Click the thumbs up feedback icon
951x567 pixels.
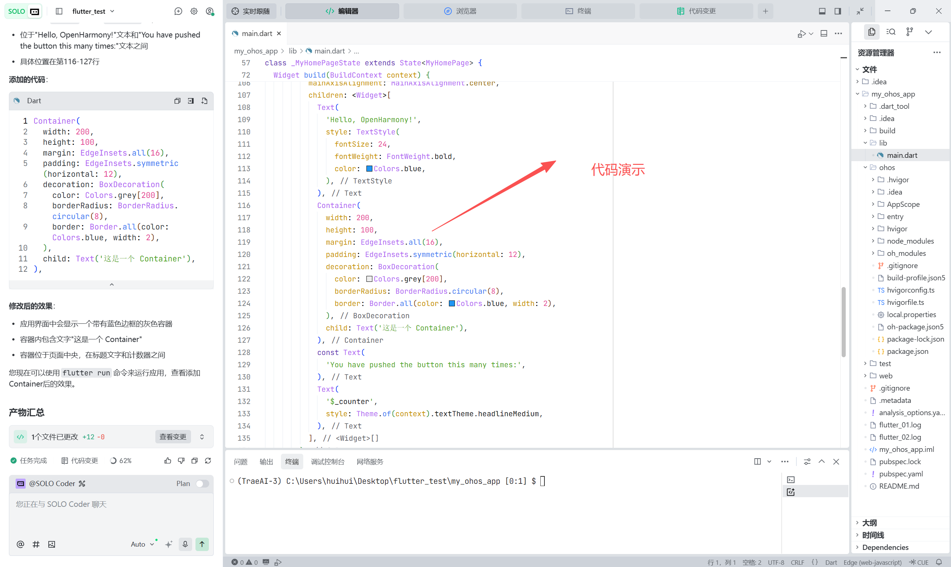tap(168, 461)
